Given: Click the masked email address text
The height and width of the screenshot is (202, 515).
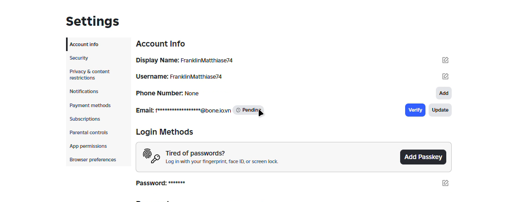Looking at the screenshot, I should pos(193,110).
